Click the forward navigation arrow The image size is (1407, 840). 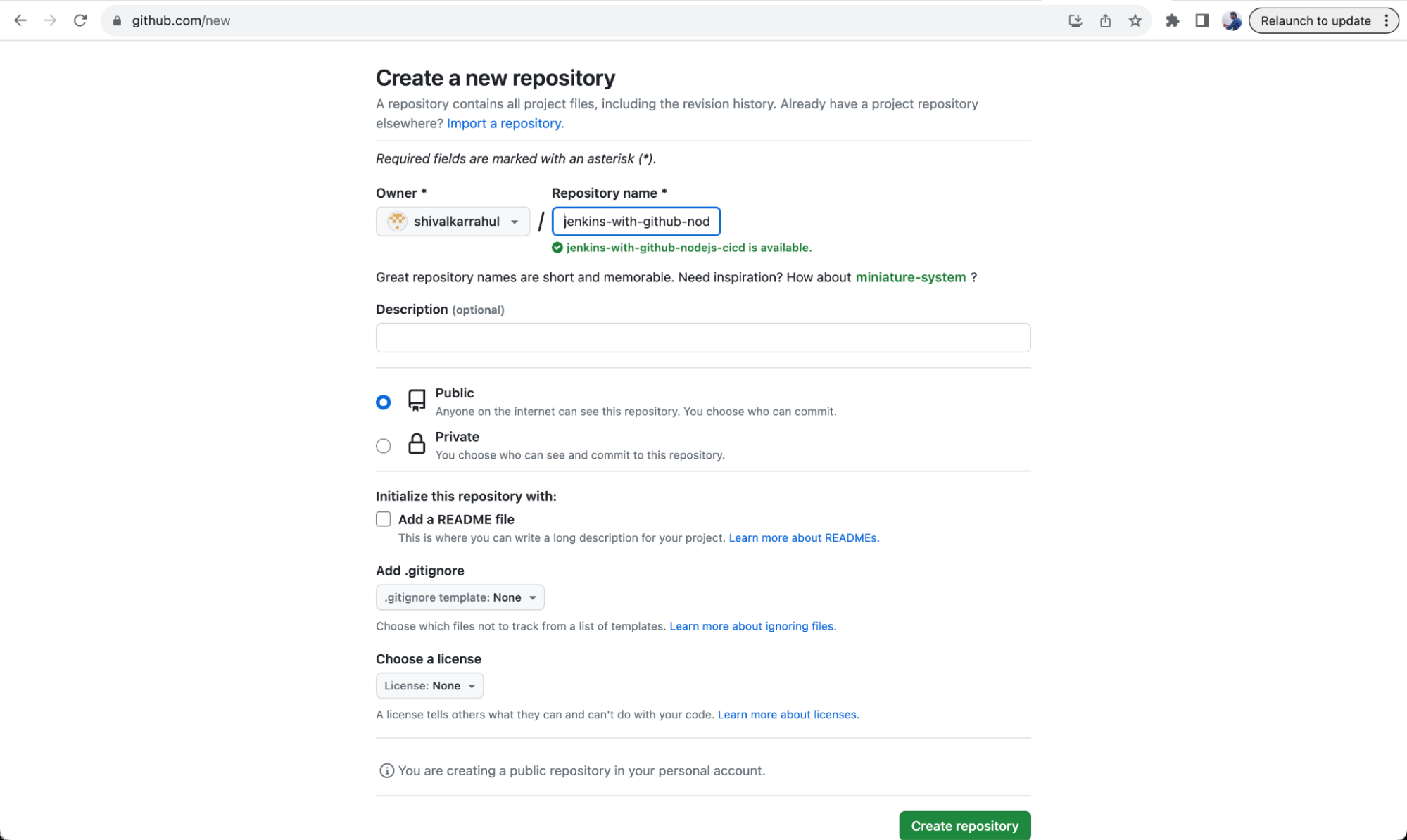pyautogui.click(x=50, y=20)
